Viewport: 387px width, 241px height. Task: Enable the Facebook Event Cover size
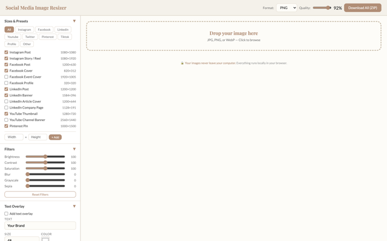[7, 77]
